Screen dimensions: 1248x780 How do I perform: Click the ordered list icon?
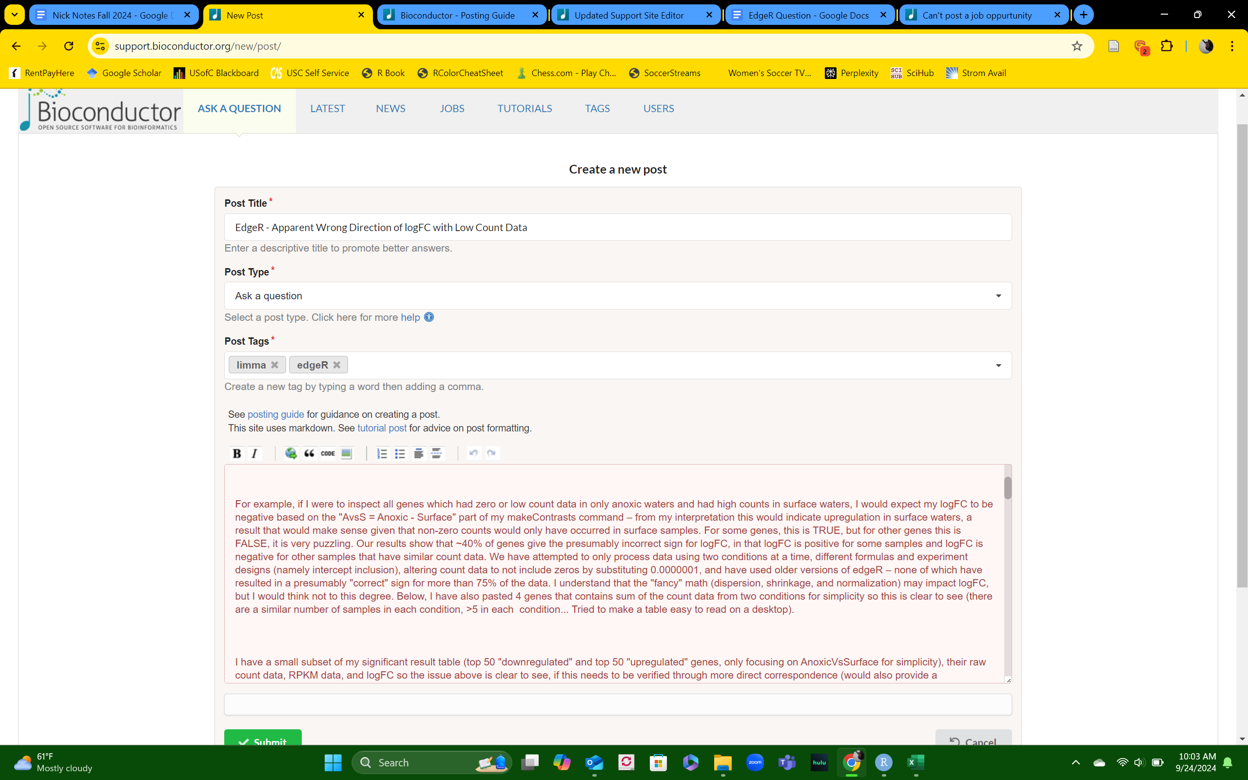(382, 453)
